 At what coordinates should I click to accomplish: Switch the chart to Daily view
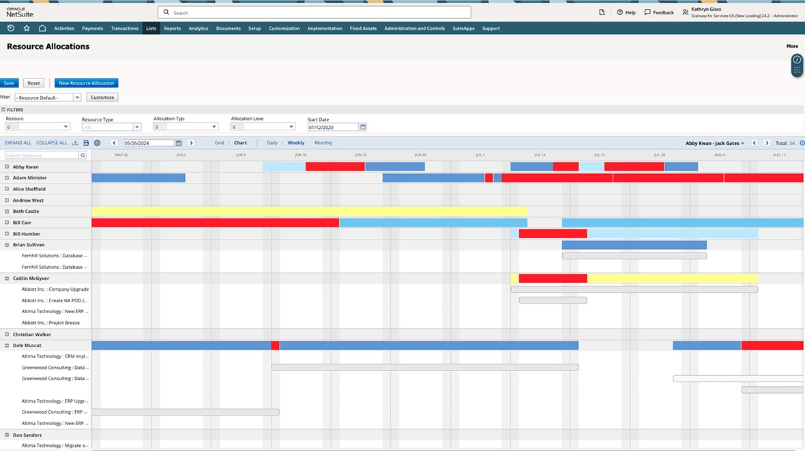click(272, 143)
